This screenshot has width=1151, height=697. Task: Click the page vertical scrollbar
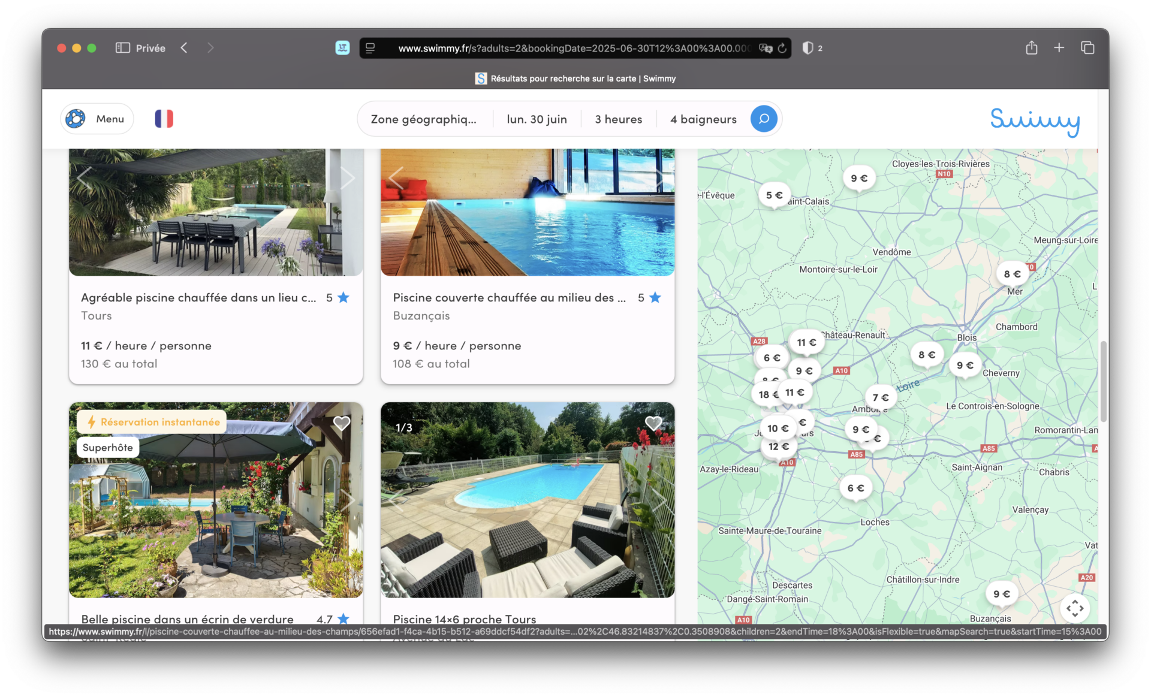point(1103,381)
